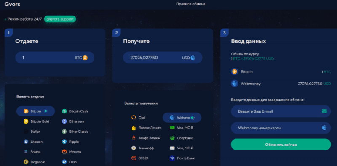Click the globe icon in Webmoney card field
Viewport: 337px width, 166px height.
coord(324,128)
